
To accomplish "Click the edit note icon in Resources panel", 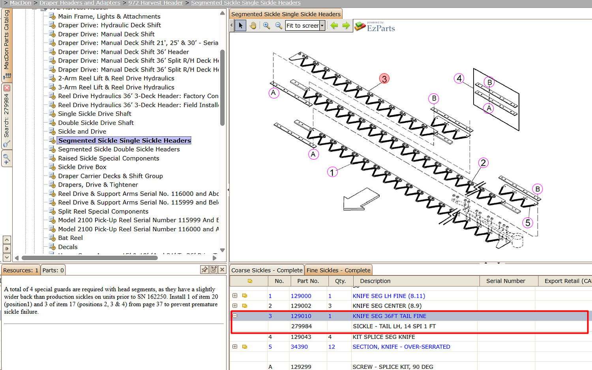I will pos(214,270).
